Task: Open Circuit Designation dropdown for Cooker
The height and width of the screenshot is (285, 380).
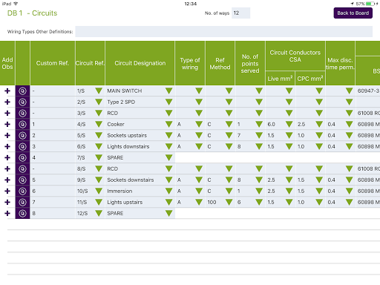Action: [169, 124]
